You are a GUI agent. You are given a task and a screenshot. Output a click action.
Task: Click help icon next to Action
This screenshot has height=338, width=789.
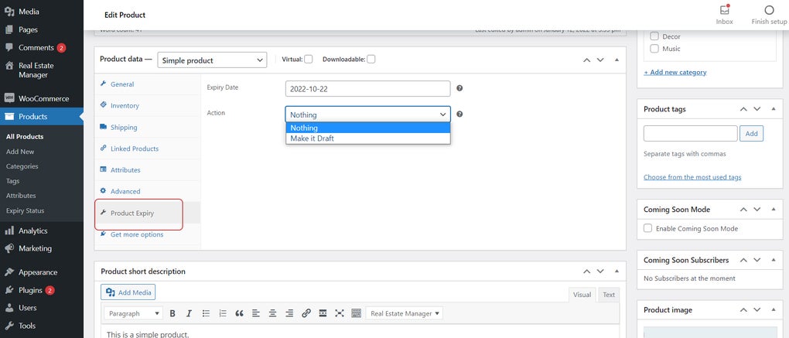(459, 114)
